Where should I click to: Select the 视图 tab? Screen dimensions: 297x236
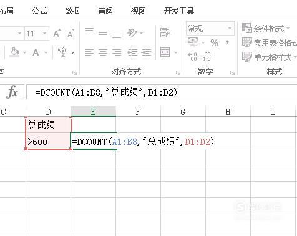138,11
